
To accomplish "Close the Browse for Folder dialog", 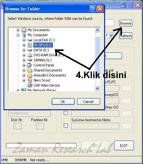I will [x=100, y=8].
